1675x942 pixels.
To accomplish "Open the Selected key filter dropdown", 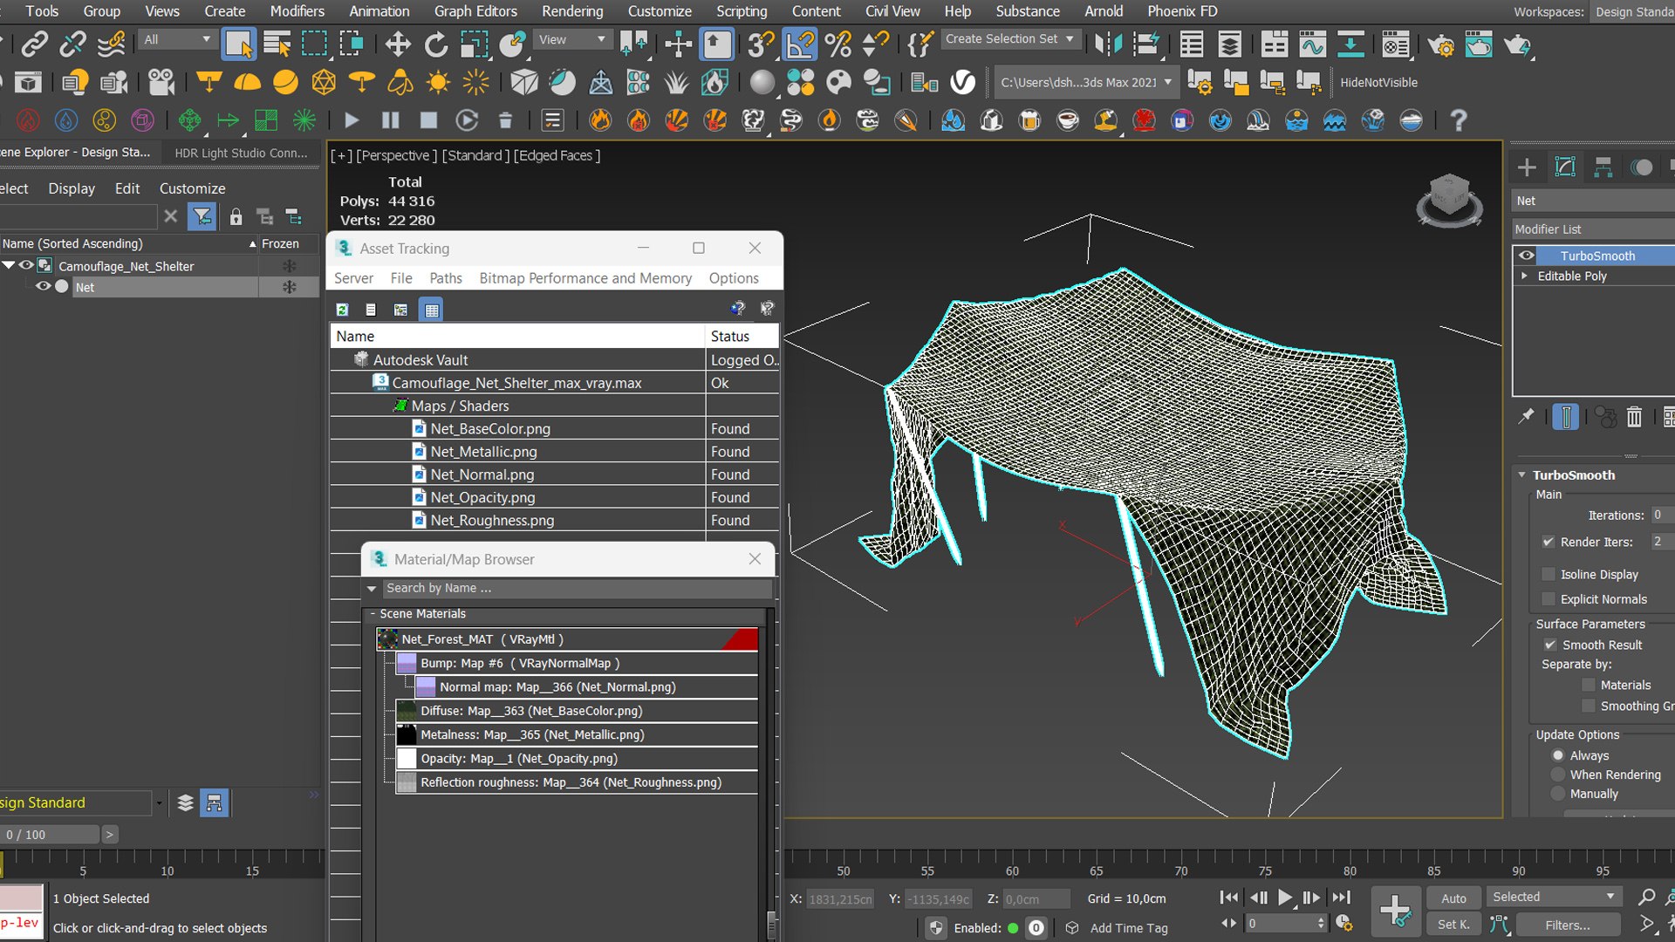I will (1553, 897).
